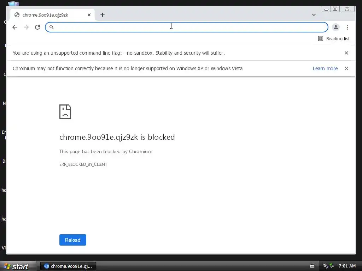Close the chrome.9oo91e.qjz9zk tab

tap(89, 15)
